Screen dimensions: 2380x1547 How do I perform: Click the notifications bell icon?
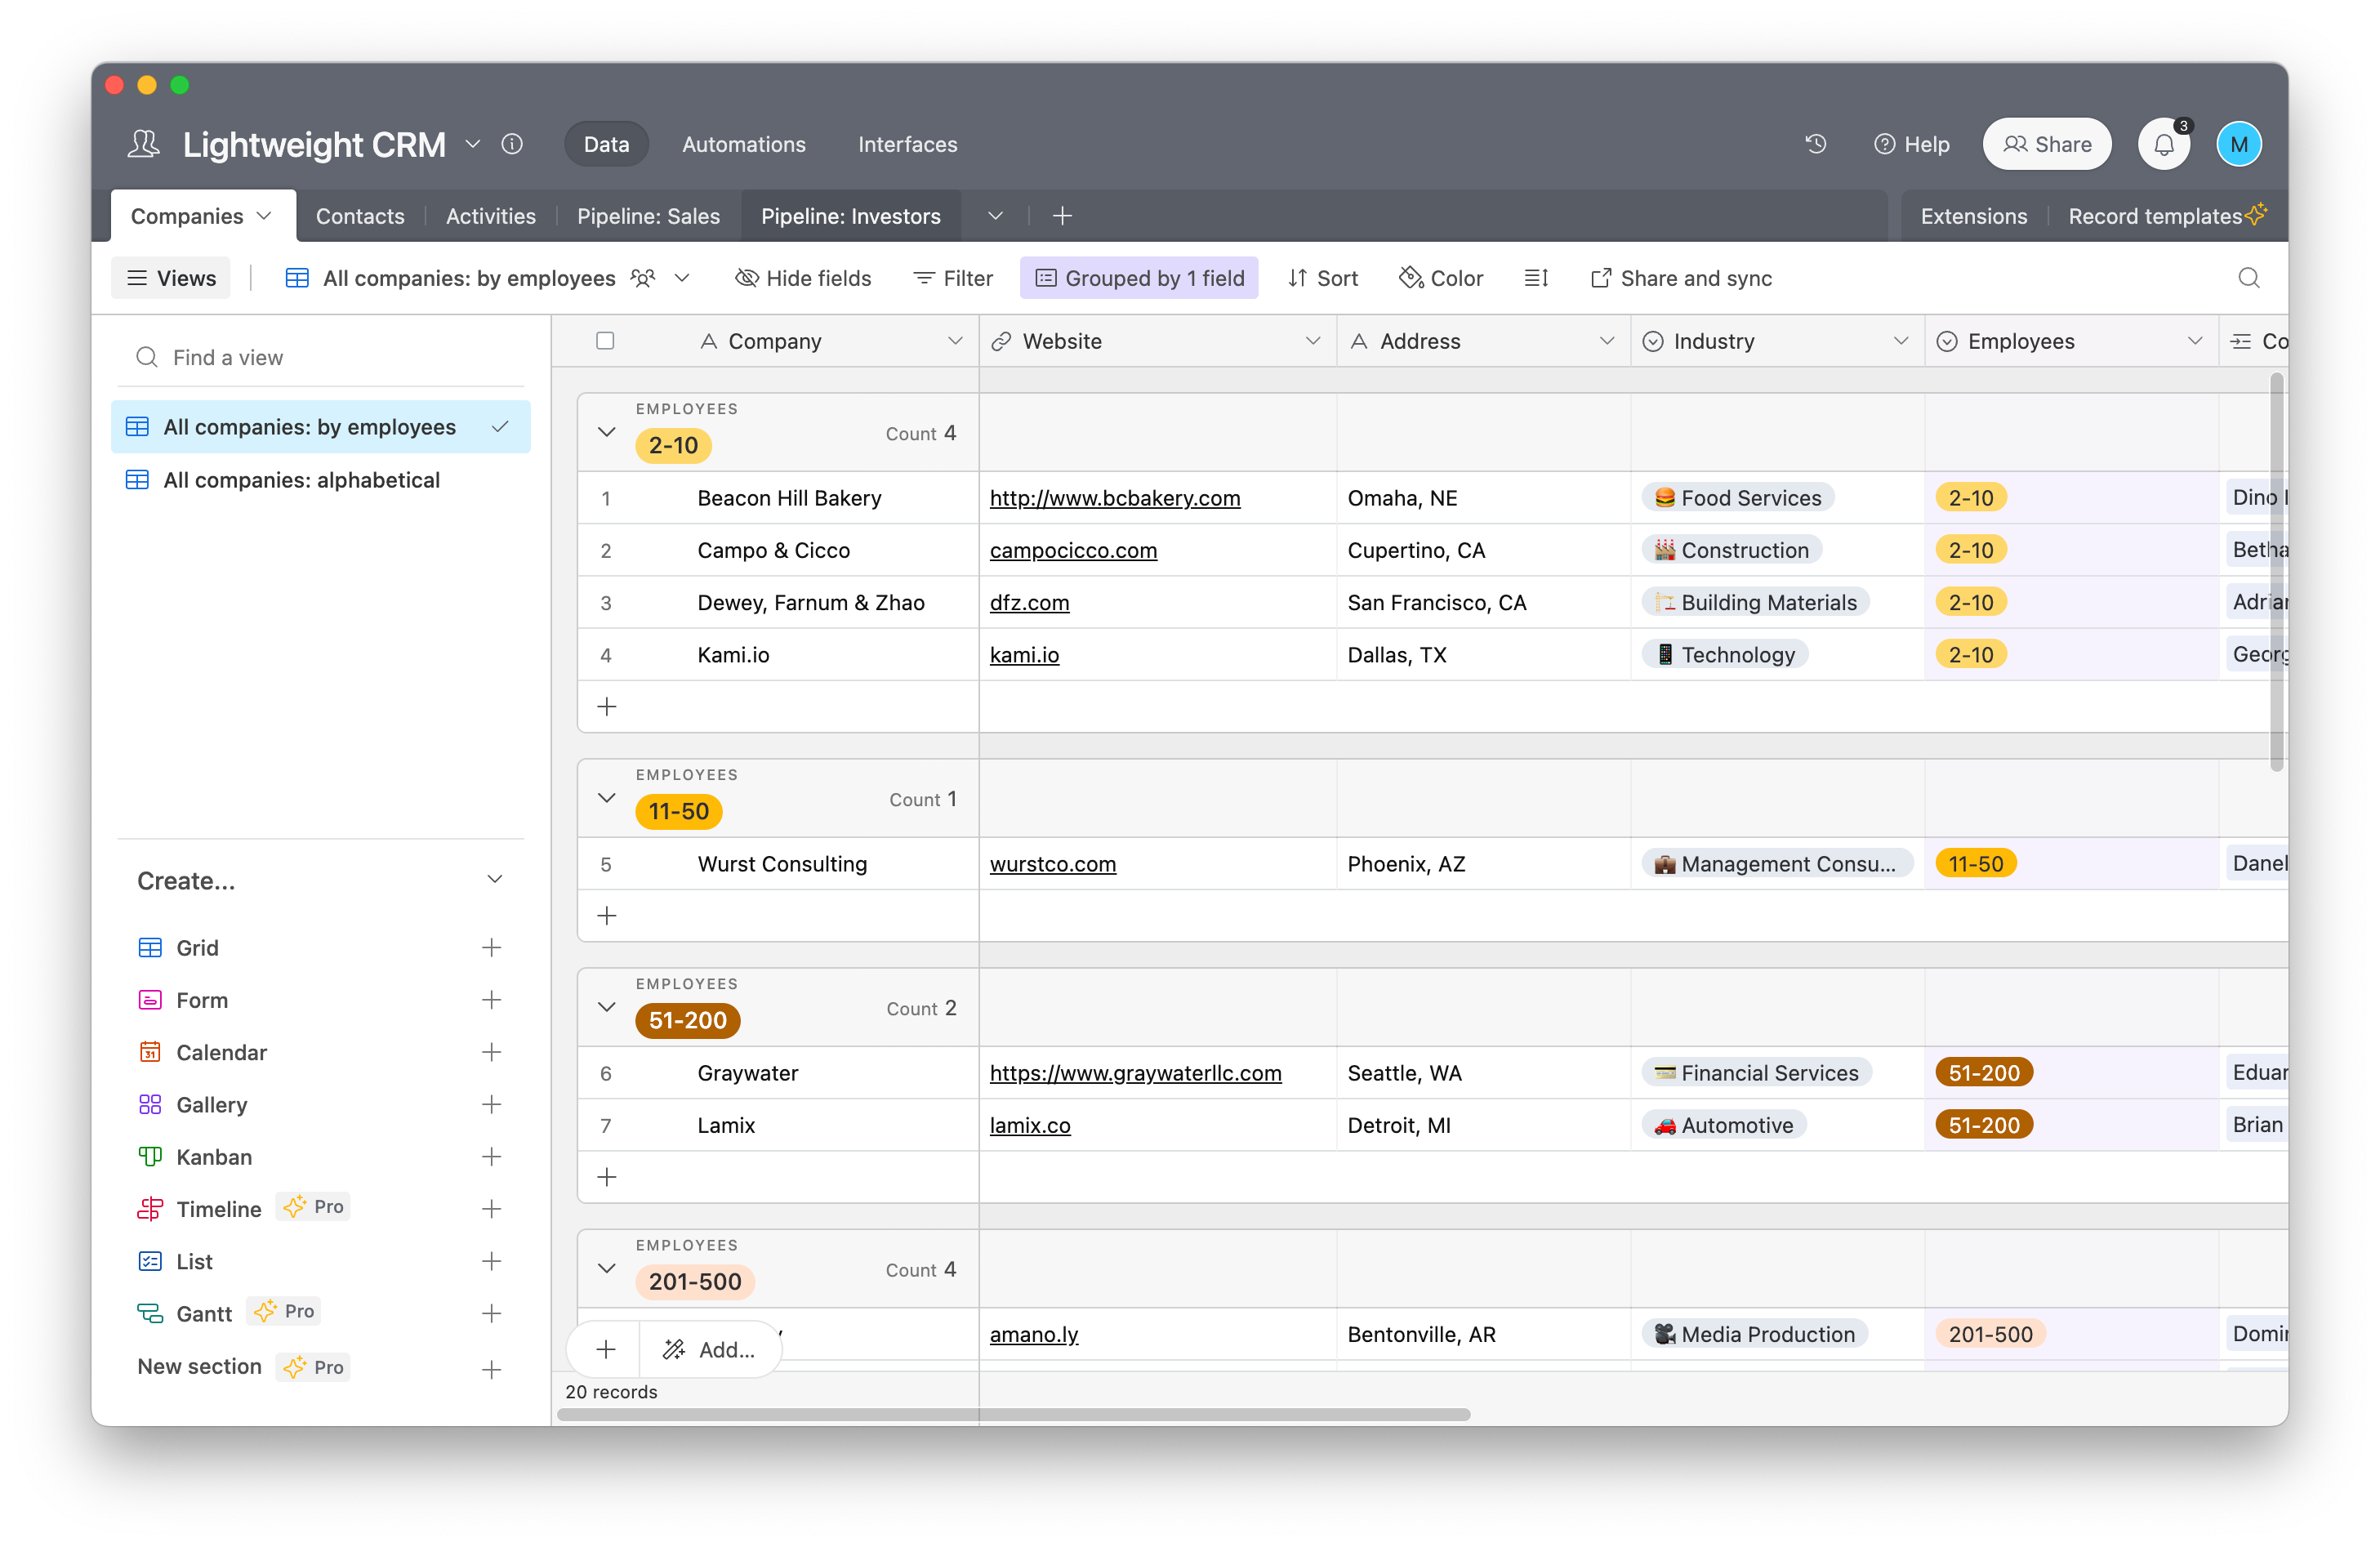2163,144
